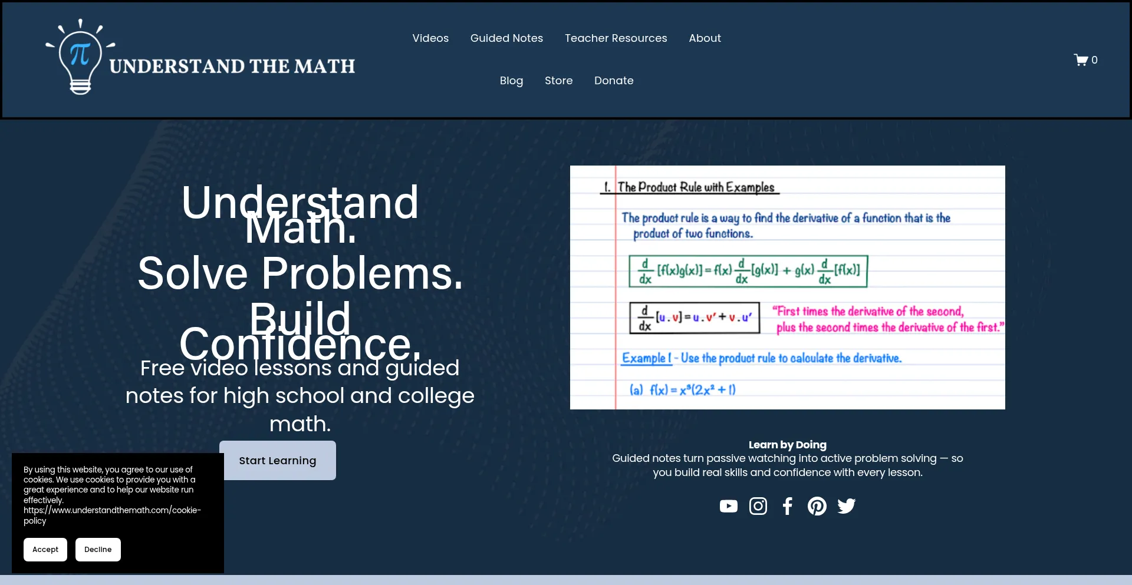Open the Instagram social icon

tap(758, 506)
